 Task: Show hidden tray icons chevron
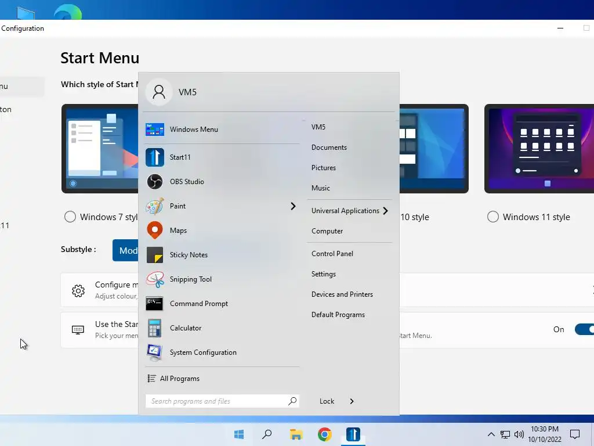pyautogui.click(x=491, y=434)
